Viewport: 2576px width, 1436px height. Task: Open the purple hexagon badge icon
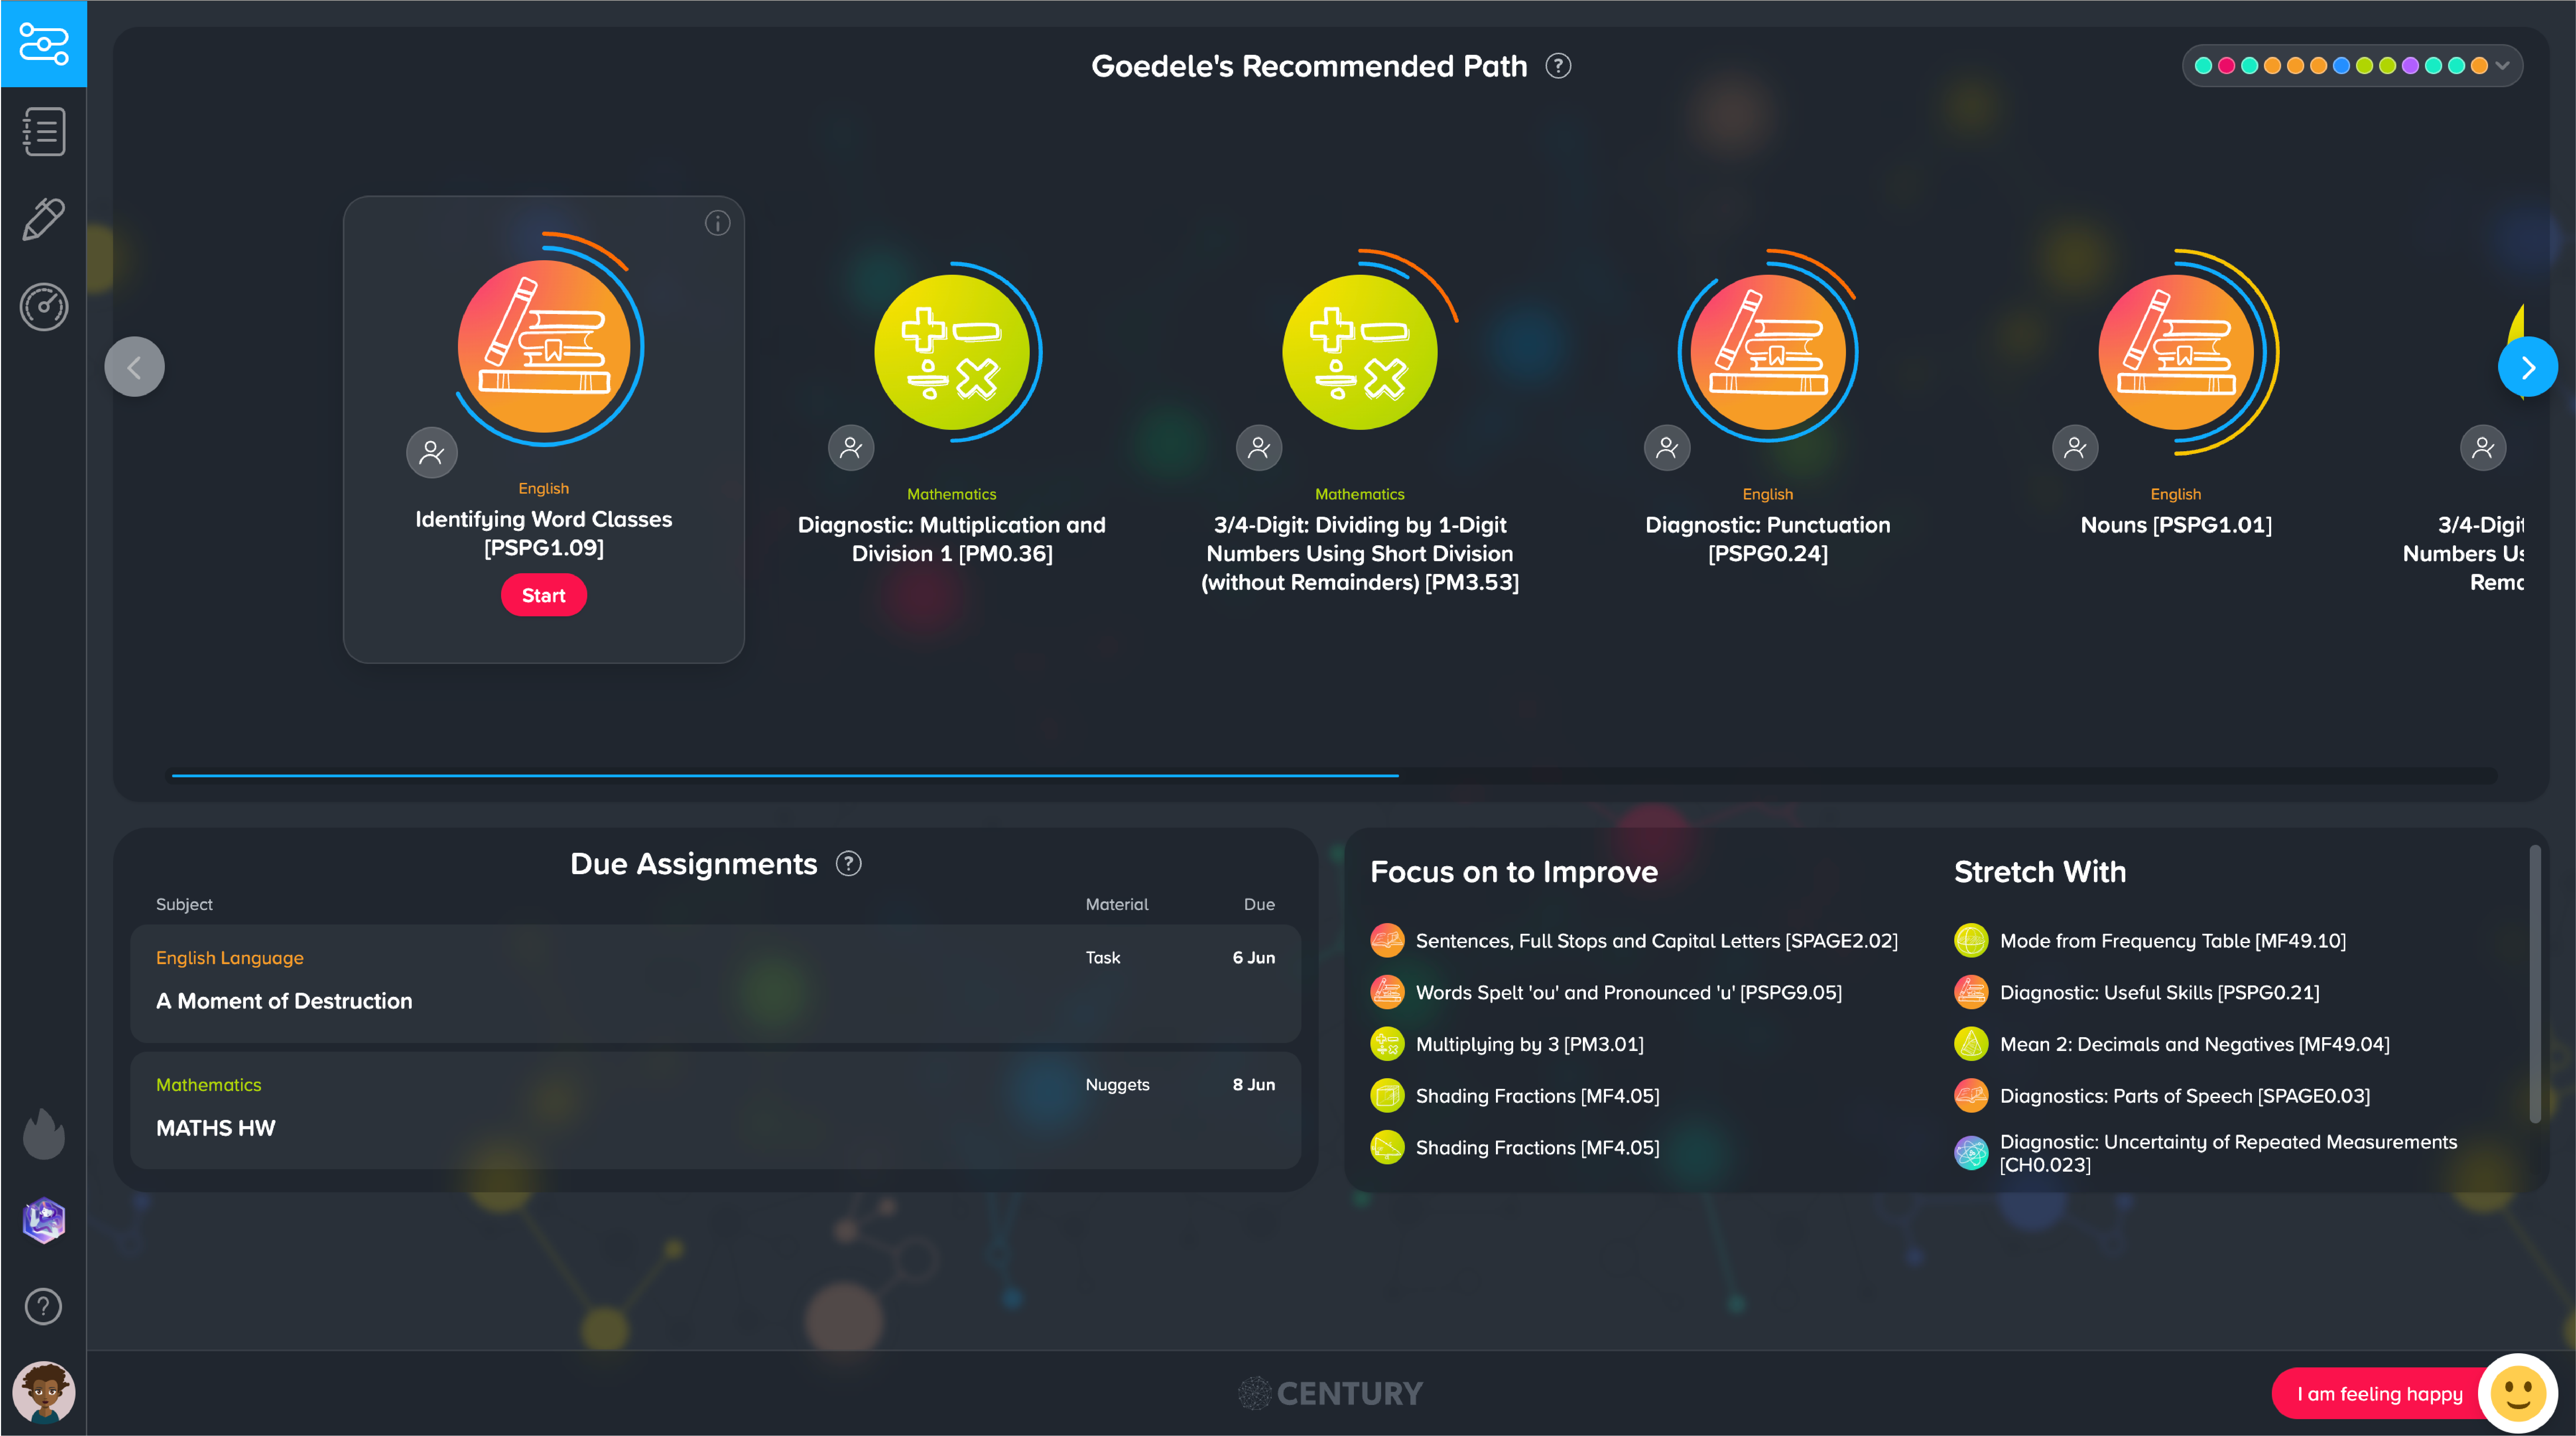coord(44,1220)
